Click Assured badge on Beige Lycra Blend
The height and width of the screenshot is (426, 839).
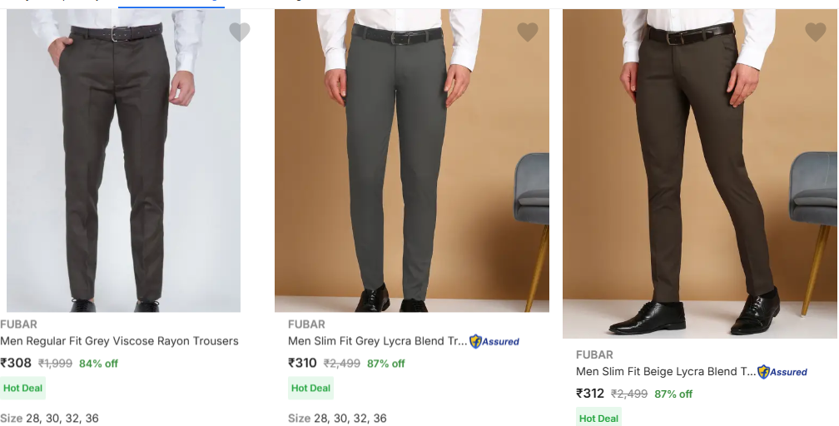click(x=782, y=372)
